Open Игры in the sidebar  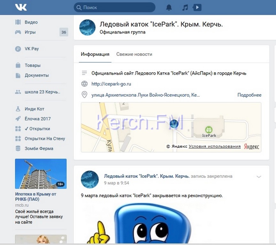coord(30,32)
